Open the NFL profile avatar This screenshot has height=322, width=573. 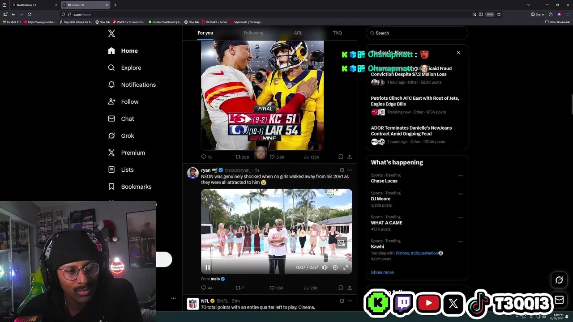193,304
